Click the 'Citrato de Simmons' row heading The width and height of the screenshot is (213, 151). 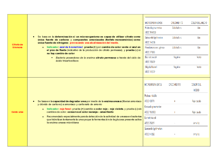pos(17,46)
